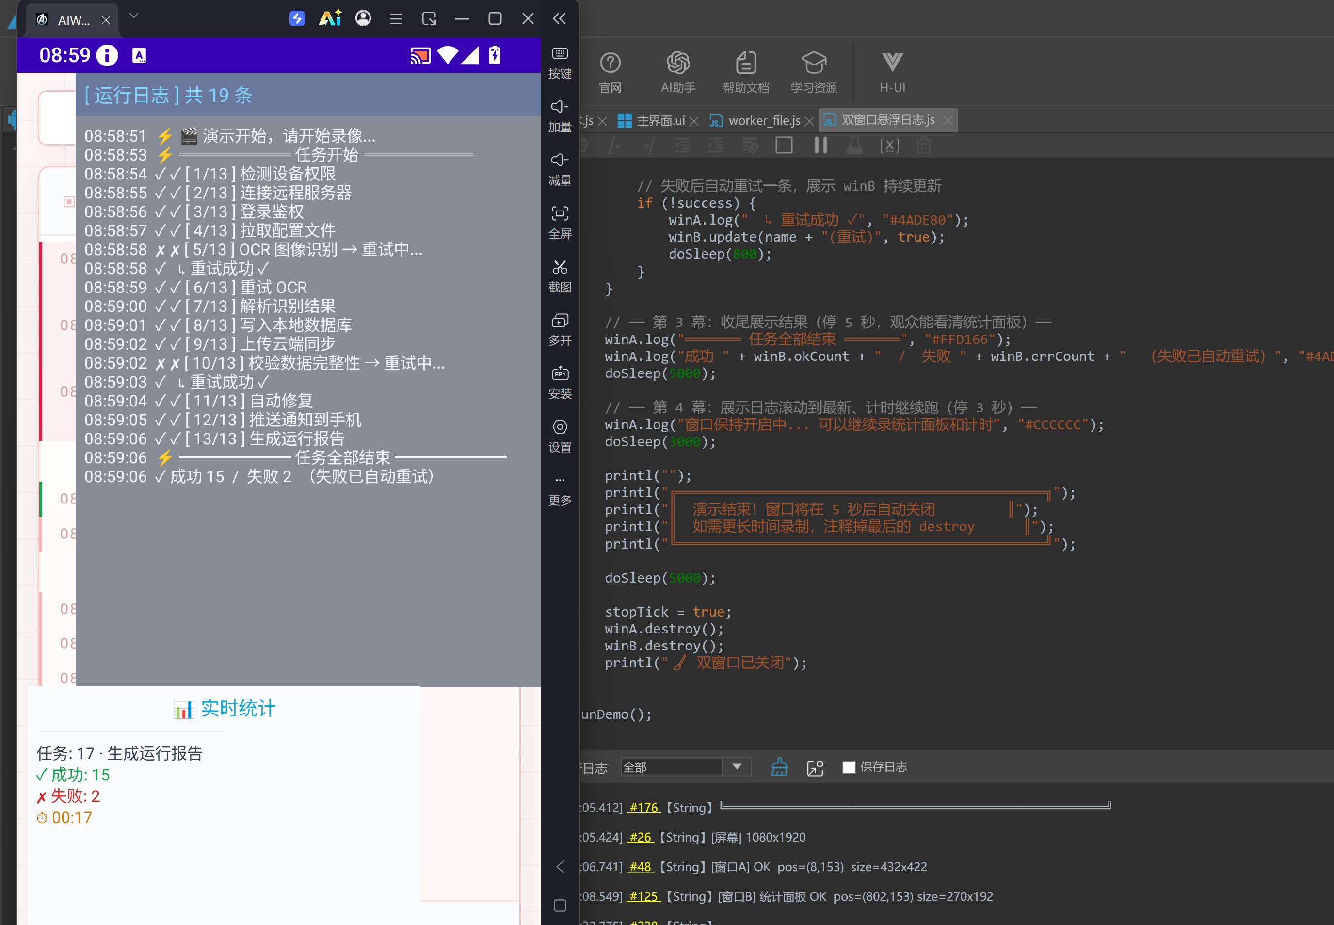This screenshot has width=1334, height=925.
Task: Pause the running script
Action: pyautogui.click(x=820, y=145)
